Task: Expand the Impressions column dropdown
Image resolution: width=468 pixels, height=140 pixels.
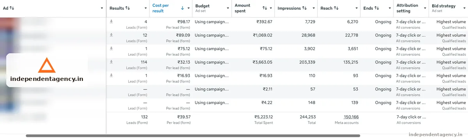Action: pos(314,8)
